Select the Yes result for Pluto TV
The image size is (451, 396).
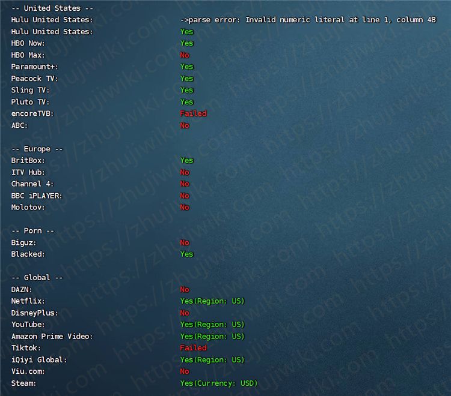[x=186, y=102]
